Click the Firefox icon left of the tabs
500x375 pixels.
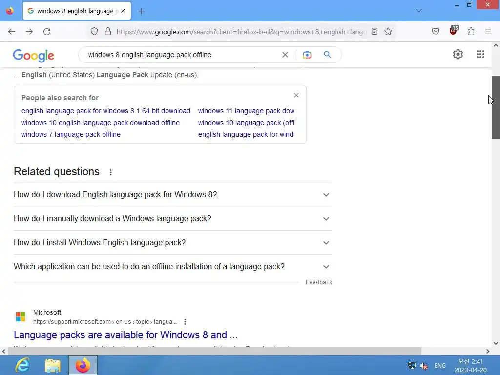point(10,11)
